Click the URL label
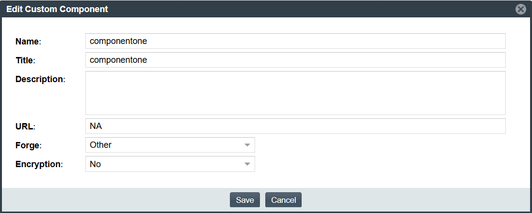 click(x=25, y=127)
